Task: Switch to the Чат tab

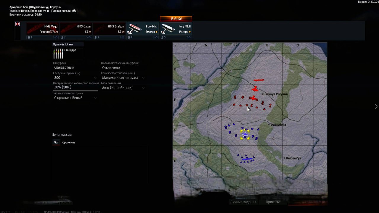Action: (56, 142)
